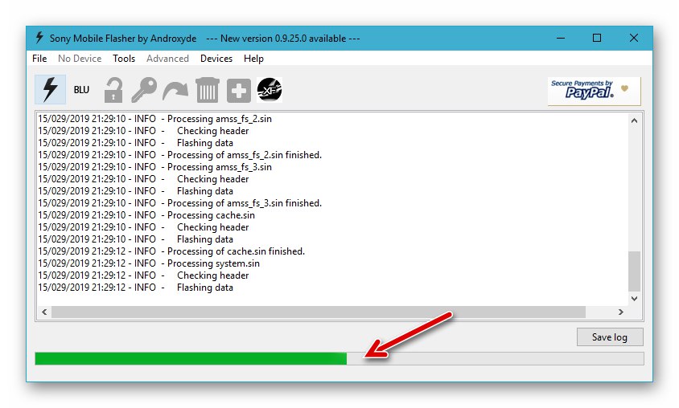This screenshot has width=679, height=408.
Task: Open the Advanced menu
Action: click(167, 59)
